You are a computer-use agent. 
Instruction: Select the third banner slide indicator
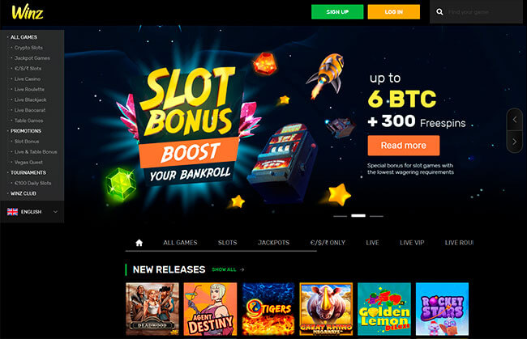[376, 216]
